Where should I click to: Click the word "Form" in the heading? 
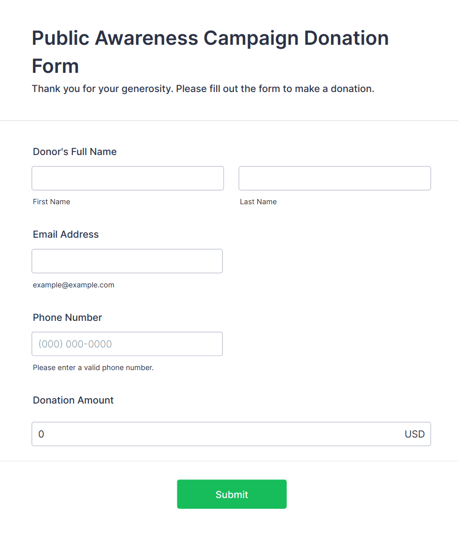pyautogui.click(x=55, y=66)
